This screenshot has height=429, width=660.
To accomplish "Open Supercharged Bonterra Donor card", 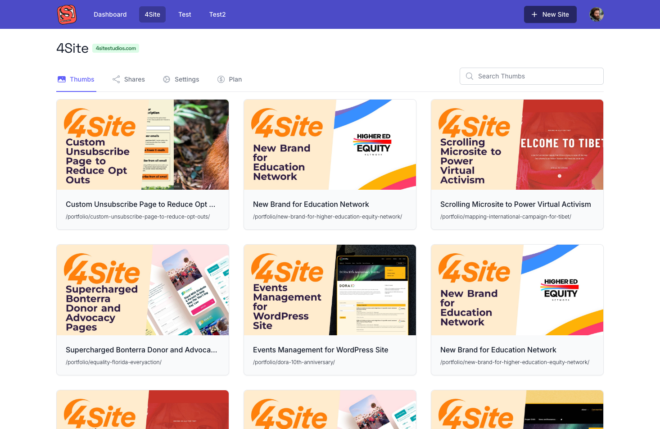I will pos(143,310).
